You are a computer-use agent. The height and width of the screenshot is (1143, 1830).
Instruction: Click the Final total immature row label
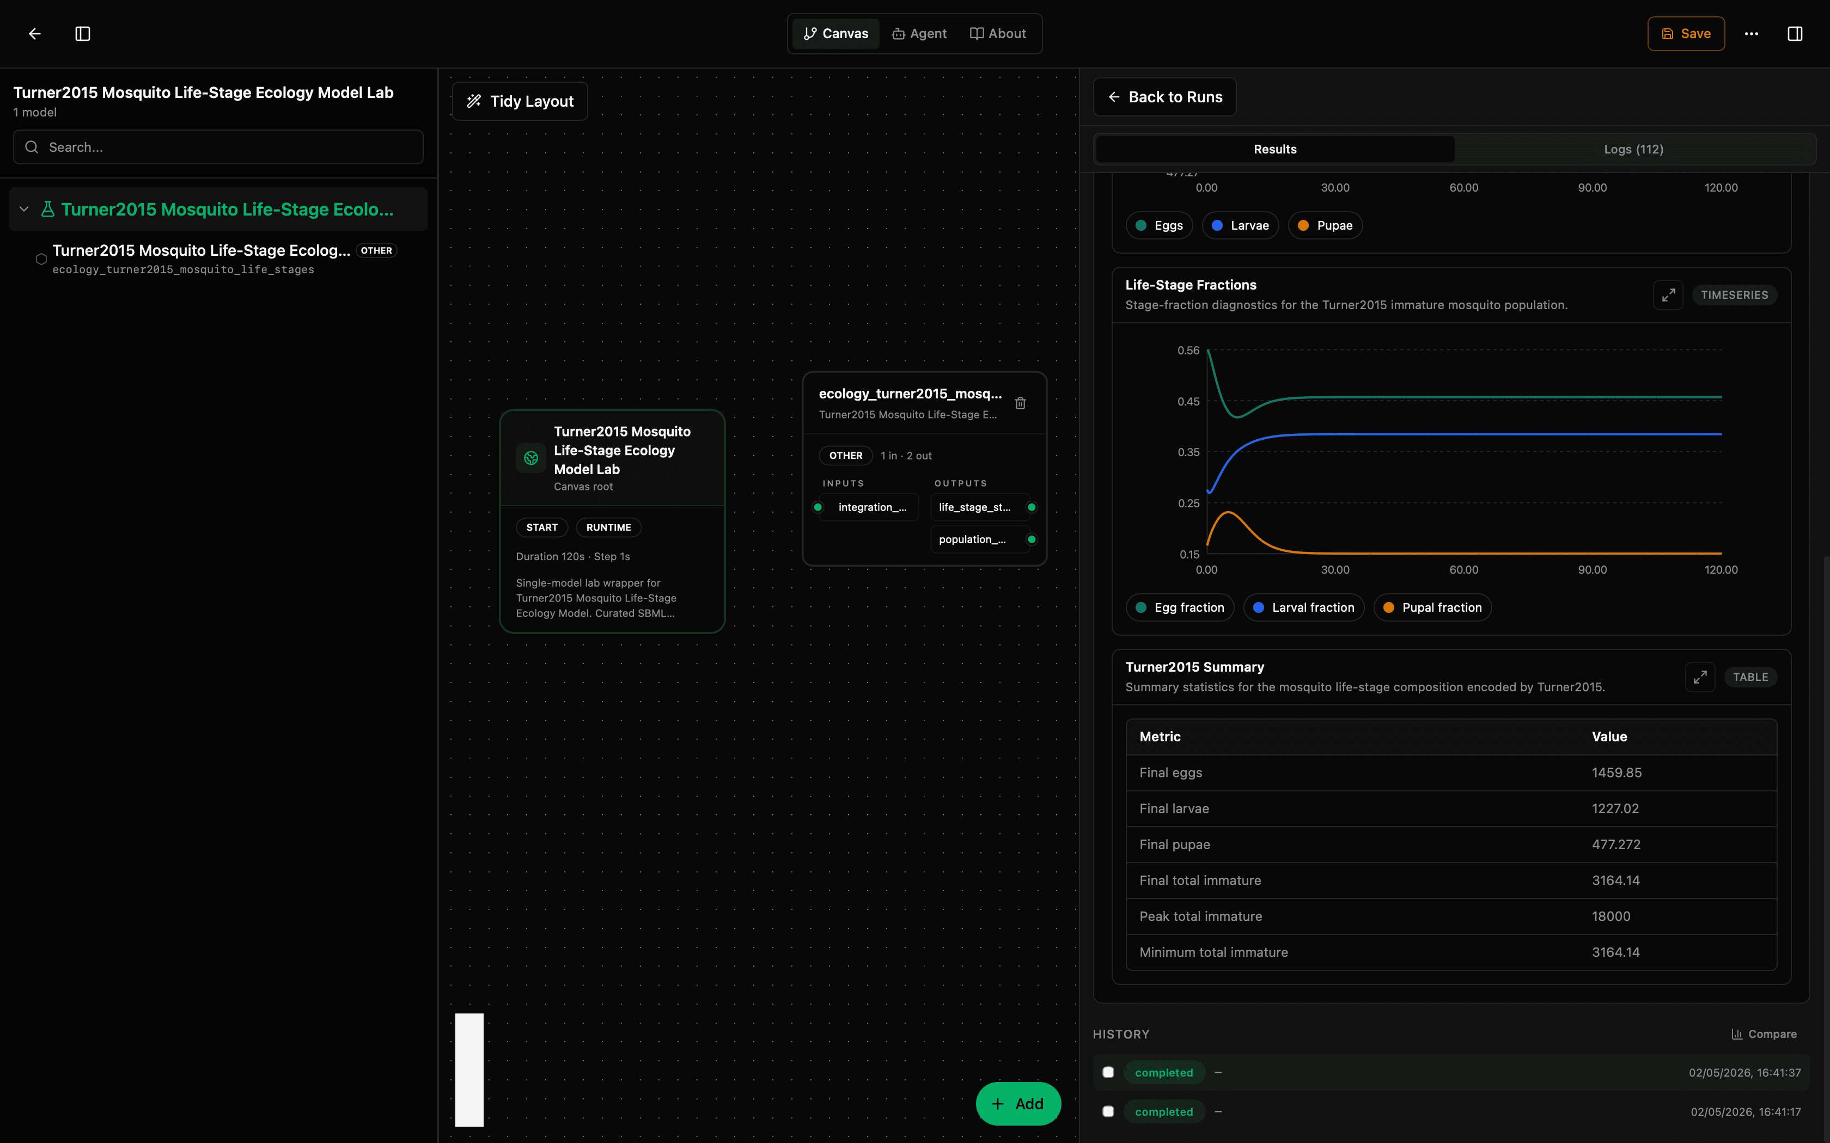click(1200, 880)
